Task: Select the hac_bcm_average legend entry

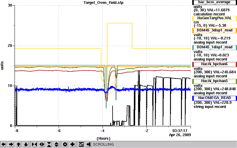Action: (x=214, y=2)
